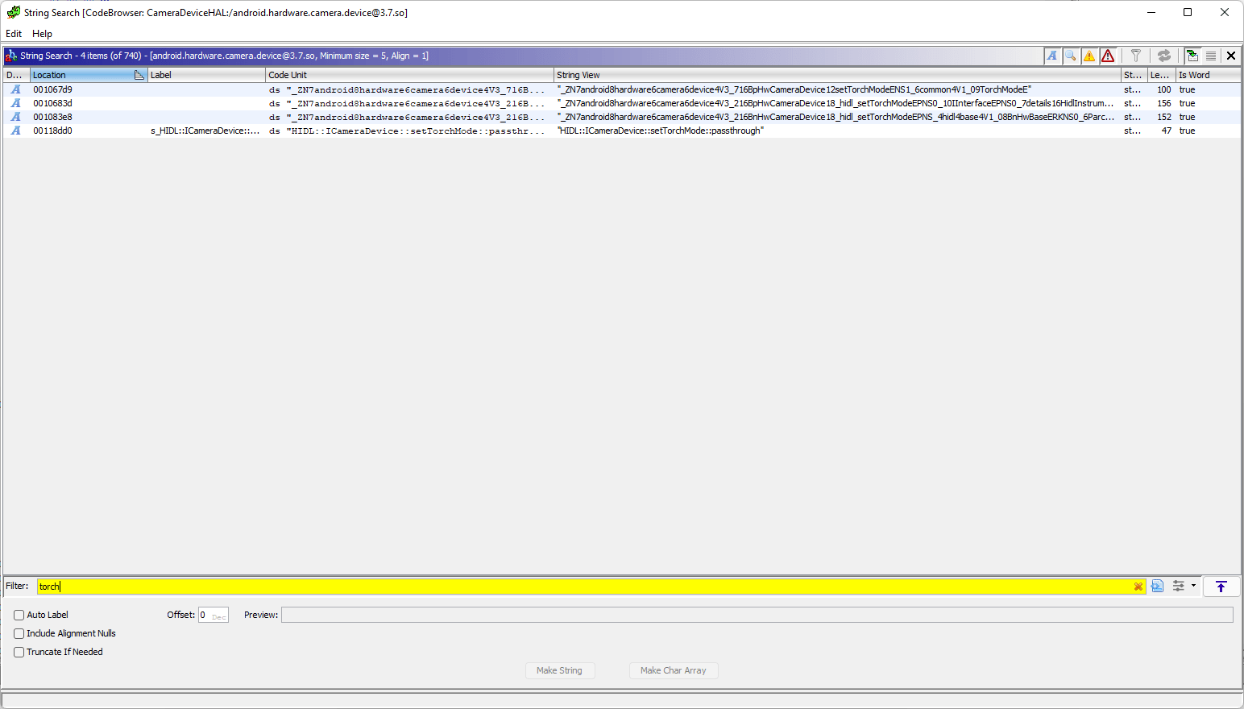Enable Truncate If Needed checkbox
This screenshot has height=709, width=1244.
19,652
